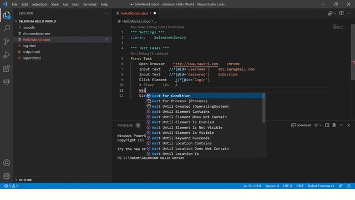Open the naukri.com URL link
This screenshot has width=355, height=200.
click(196, 64)
